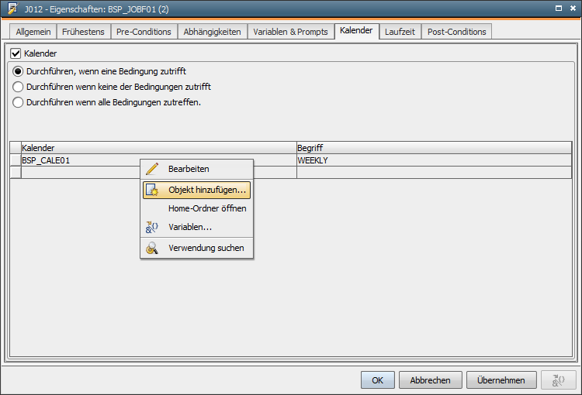Choose Home-Ordner öffnen from context menu
This screenshot has height=395, width=582.
206,208
